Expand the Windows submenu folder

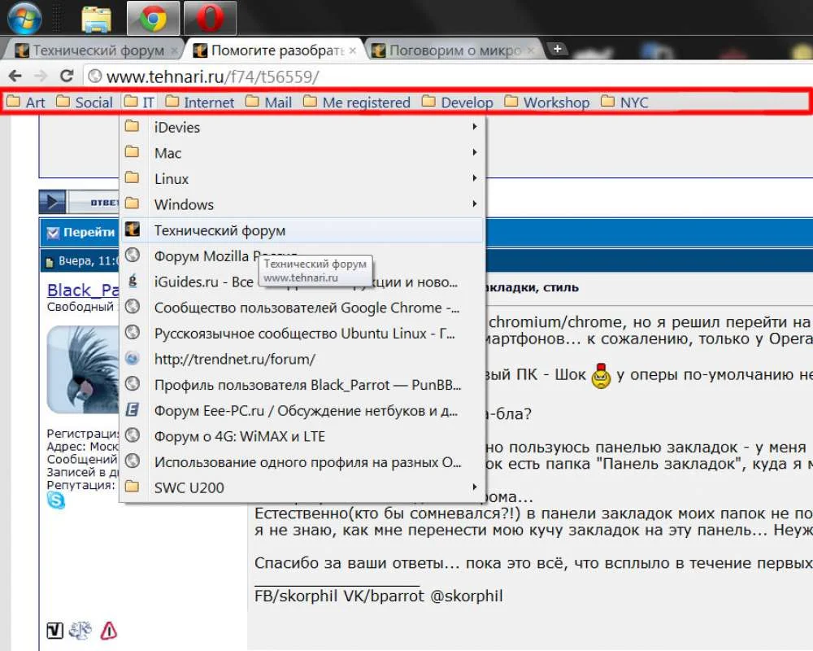(302, 204)
